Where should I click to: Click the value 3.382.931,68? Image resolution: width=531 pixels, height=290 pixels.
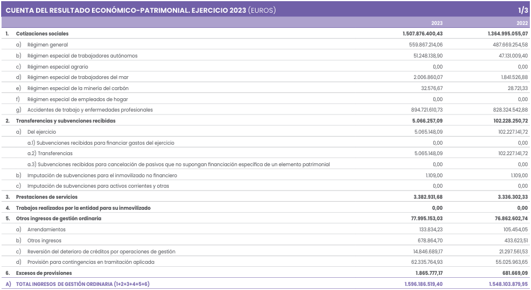pyautogui.click(x=428, y=196)
